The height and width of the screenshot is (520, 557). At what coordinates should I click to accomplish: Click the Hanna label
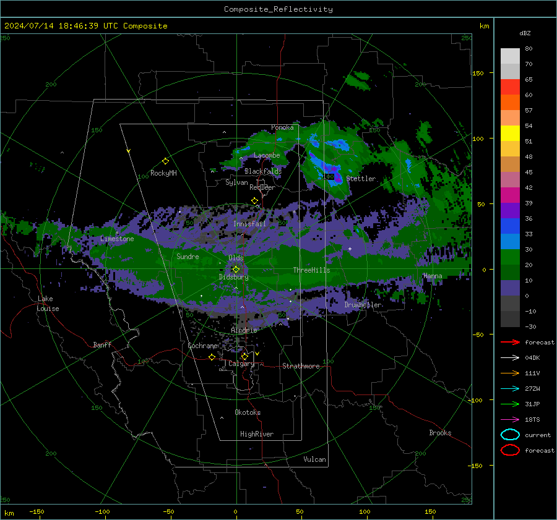click(433, 276)
